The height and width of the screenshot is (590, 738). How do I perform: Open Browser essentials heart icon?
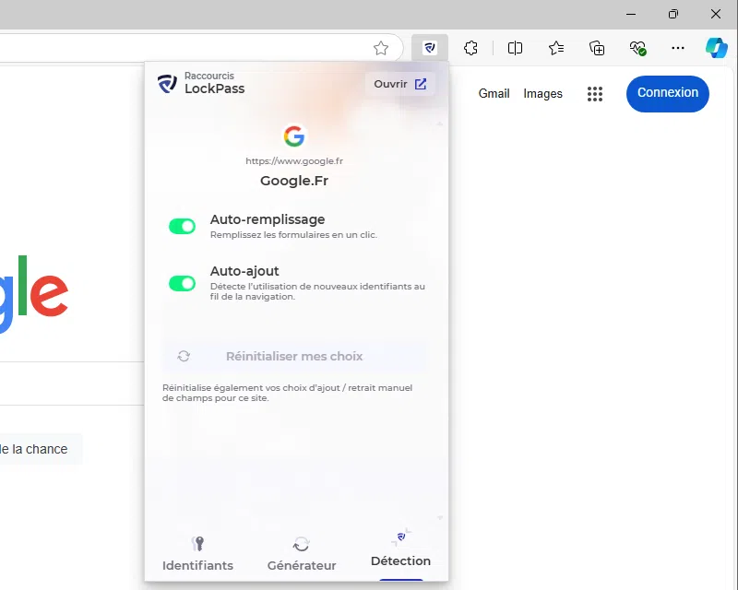[637, 48]
